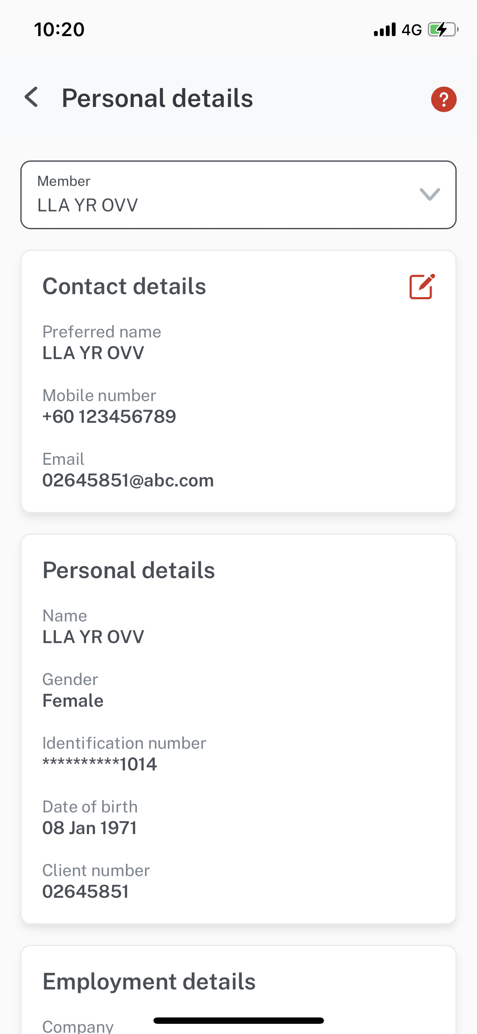Tap the cellular signal bars icon

385,30
